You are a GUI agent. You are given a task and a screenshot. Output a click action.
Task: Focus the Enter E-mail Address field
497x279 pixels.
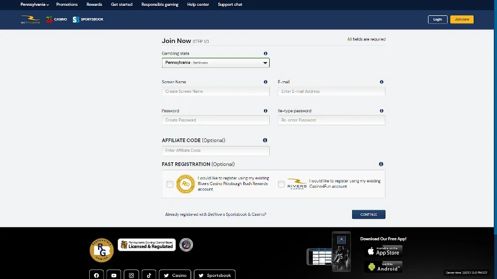[331, 91]
